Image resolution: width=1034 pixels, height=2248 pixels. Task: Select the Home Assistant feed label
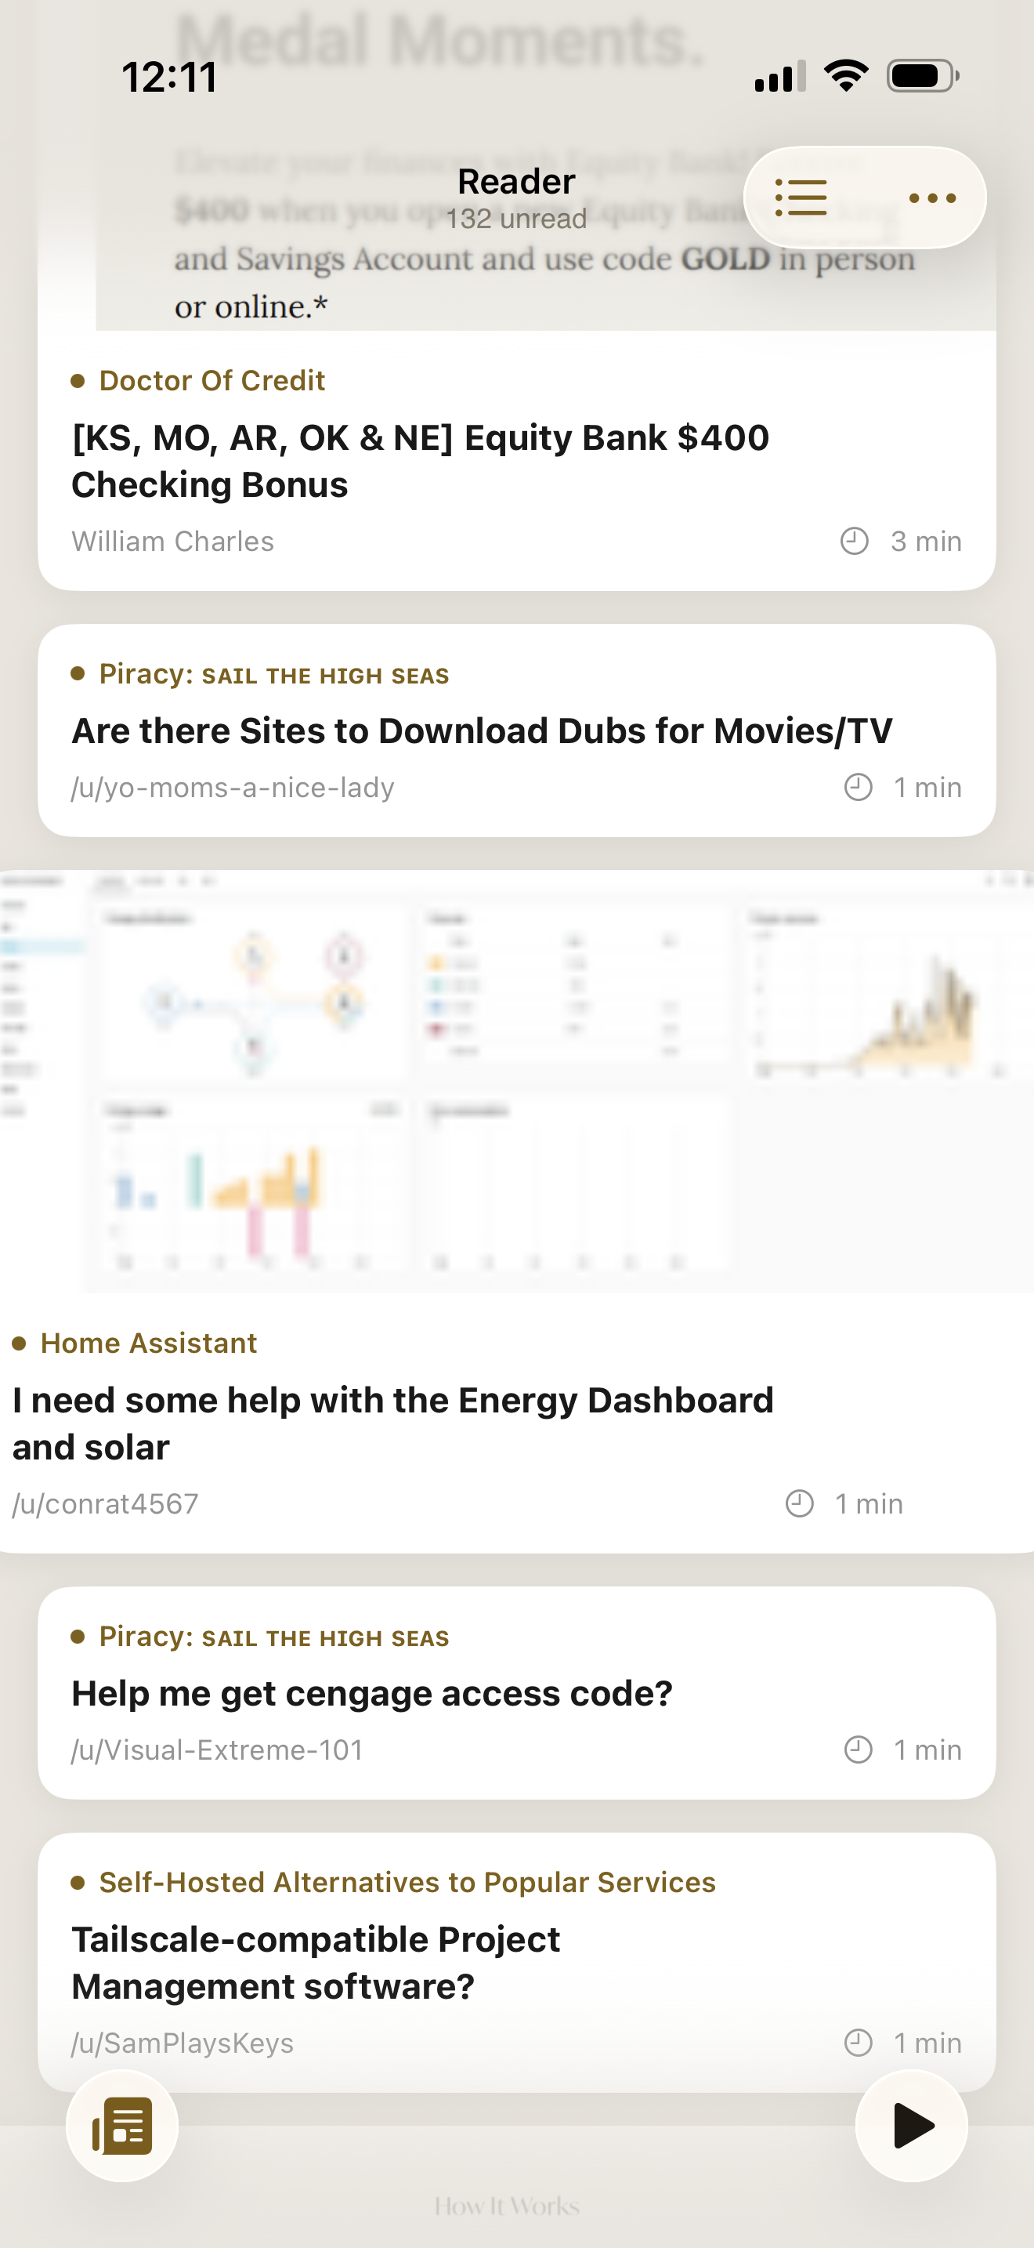tap(148, 1343)
